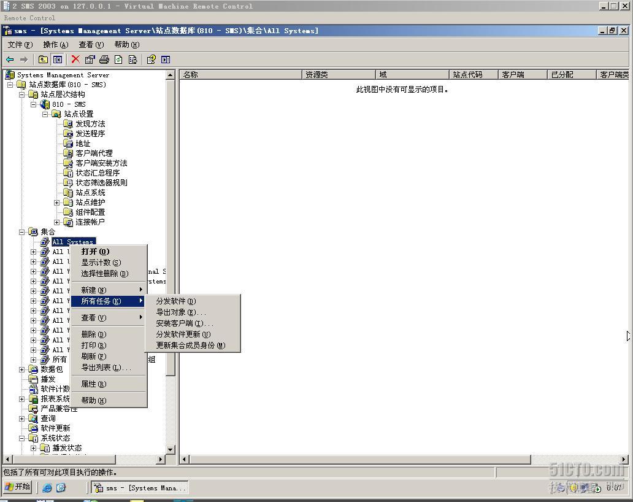
Task: Choose 打开(O) in context menu
Action: point(109,251)
